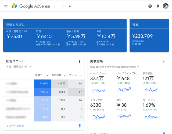
Task: Click yesterday's earnings ￥6410
Action: [x=44, y=36]
